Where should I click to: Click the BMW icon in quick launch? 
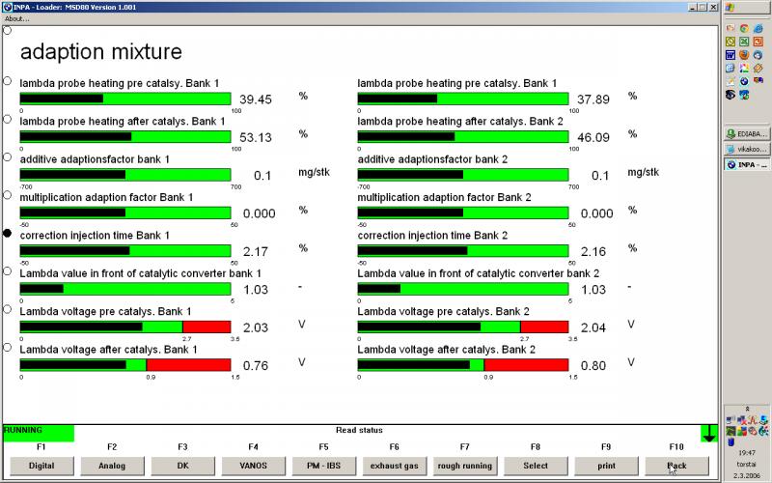744,80
